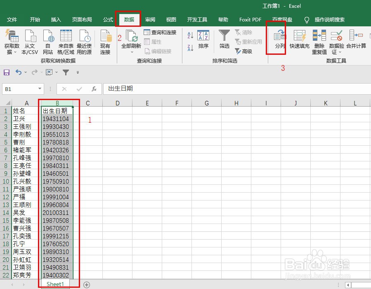This screenshot has height=289, width=371.
Task: Expand the undo history dropdown arrow
Action: click(26, 72)
